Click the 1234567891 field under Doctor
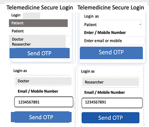The height and width of the screenshot is (127, 149). point(44,102)
